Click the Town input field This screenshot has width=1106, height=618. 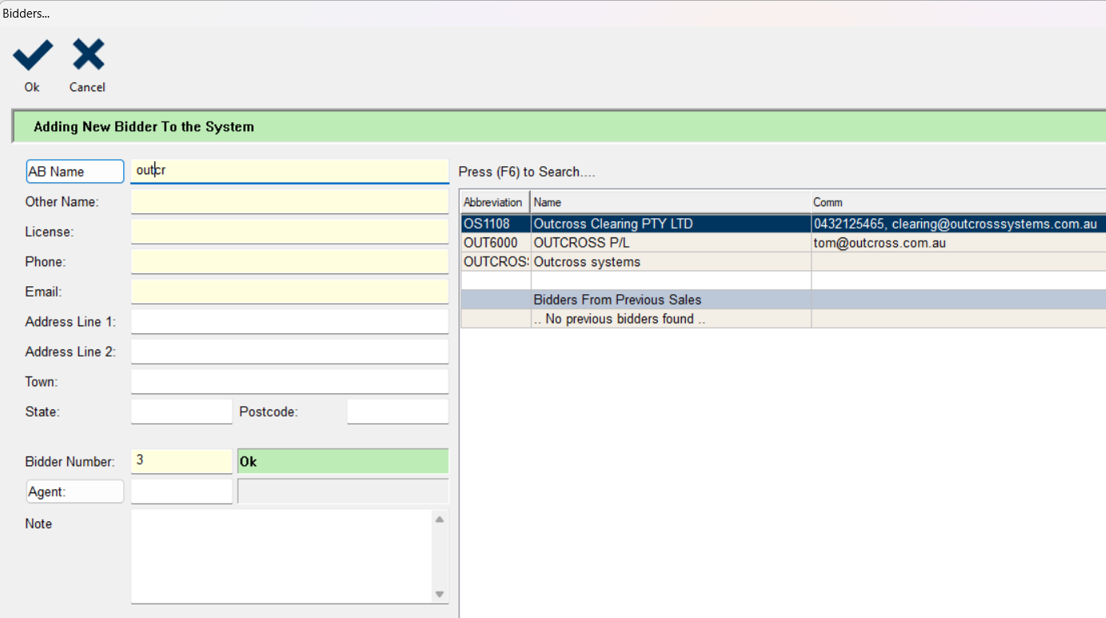(x=289, y=382)
